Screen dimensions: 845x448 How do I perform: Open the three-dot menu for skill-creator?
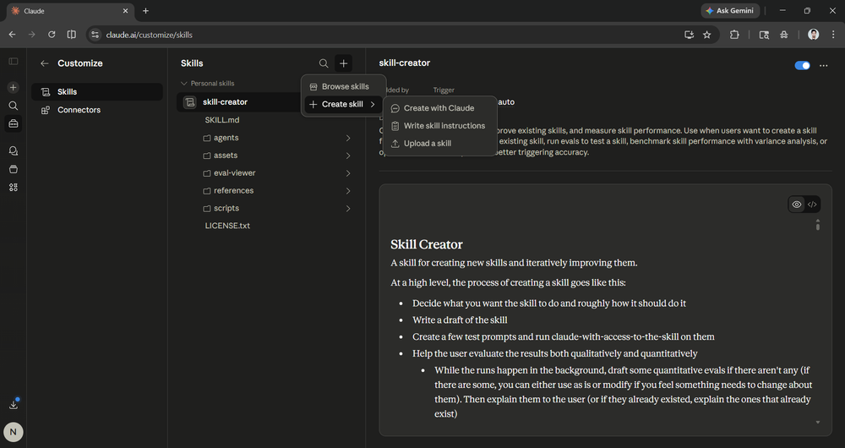(x=824, y=65)
